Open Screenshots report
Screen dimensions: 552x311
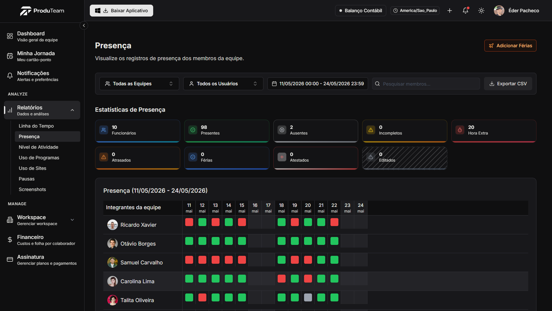coord(48,189)
